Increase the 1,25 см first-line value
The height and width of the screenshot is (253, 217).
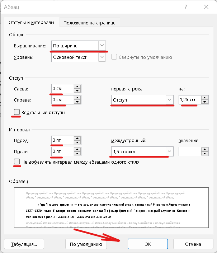point(204,98)
